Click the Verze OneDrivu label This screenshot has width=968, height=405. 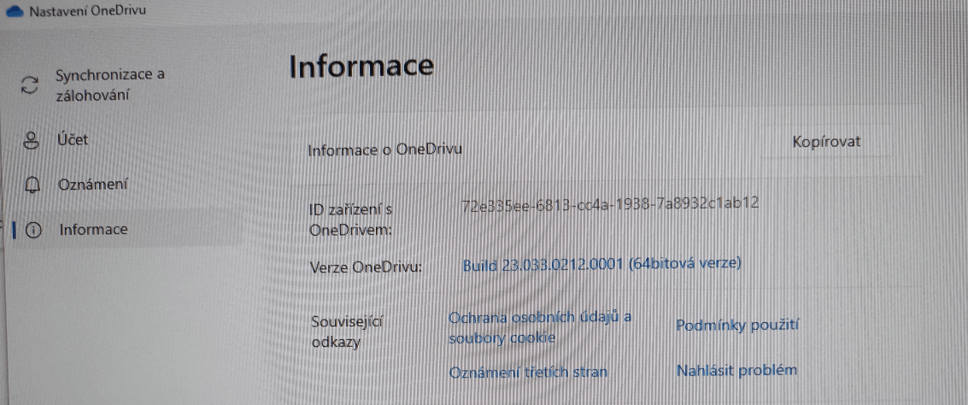(x=365, y=268)
